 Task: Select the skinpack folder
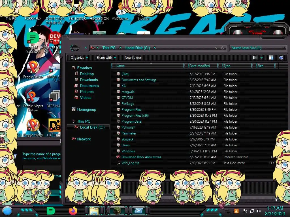click(127, 139)
